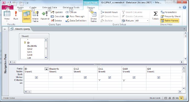
Task: Toggle the Totals sigma button
Action: click(x=155, y=16)
